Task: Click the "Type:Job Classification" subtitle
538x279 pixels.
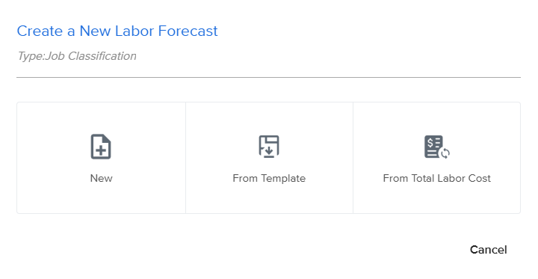Action: click(77, 56)
